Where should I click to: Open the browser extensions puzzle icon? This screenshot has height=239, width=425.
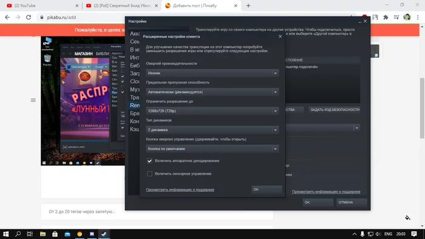click(x=386, y=18)
